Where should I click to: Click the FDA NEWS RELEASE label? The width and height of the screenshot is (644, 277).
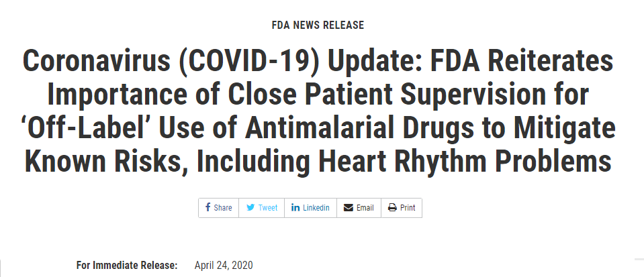click(318, 25)
